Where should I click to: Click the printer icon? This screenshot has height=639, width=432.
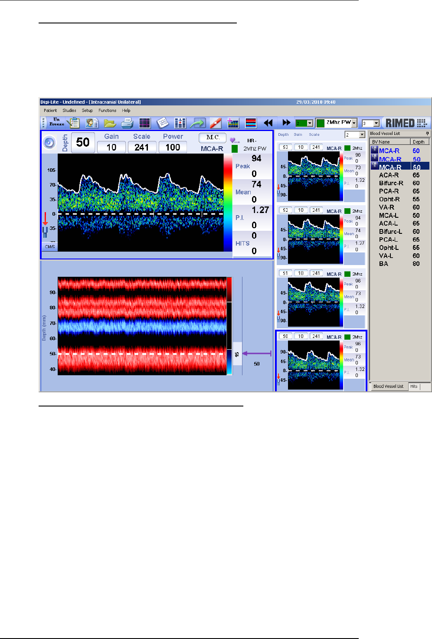click(x=127, y=123)
